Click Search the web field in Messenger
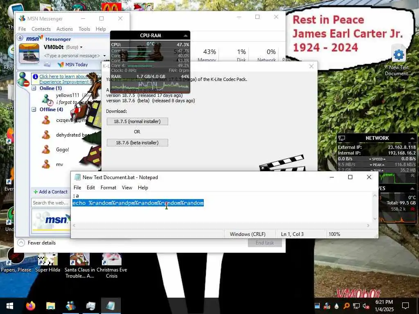 [x=50, y=203]
